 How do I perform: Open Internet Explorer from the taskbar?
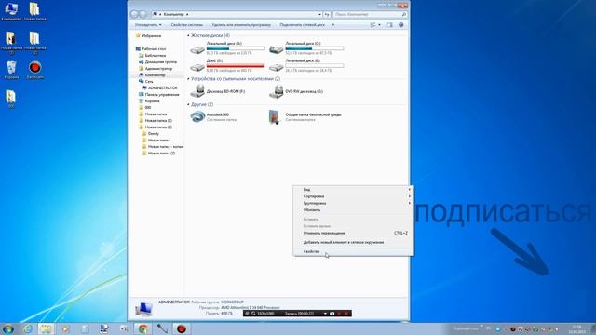(x=27, y=328)
